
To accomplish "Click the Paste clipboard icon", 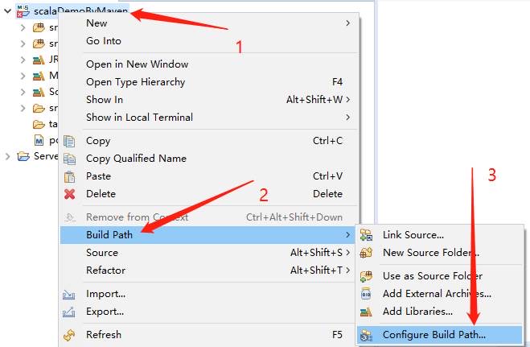I will [69, 176].
